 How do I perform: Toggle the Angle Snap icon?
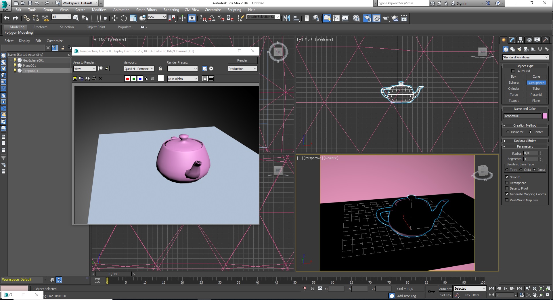click(x=212, y=18)
